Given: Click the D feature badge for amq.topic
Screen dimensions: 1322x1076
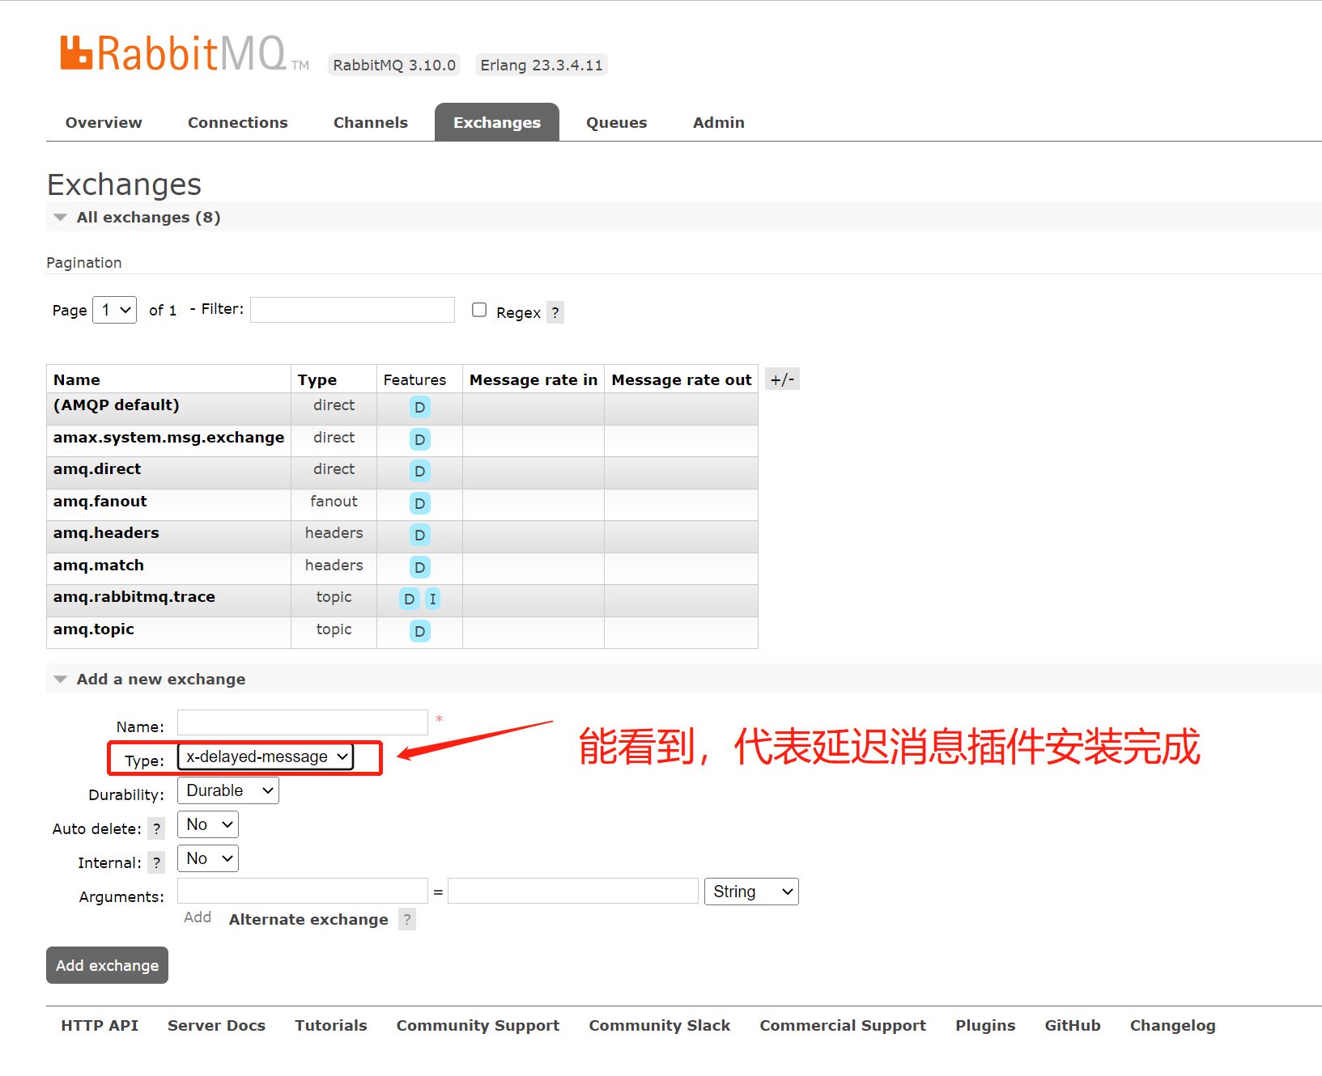Looking at the screenshot, I should 419,631.
